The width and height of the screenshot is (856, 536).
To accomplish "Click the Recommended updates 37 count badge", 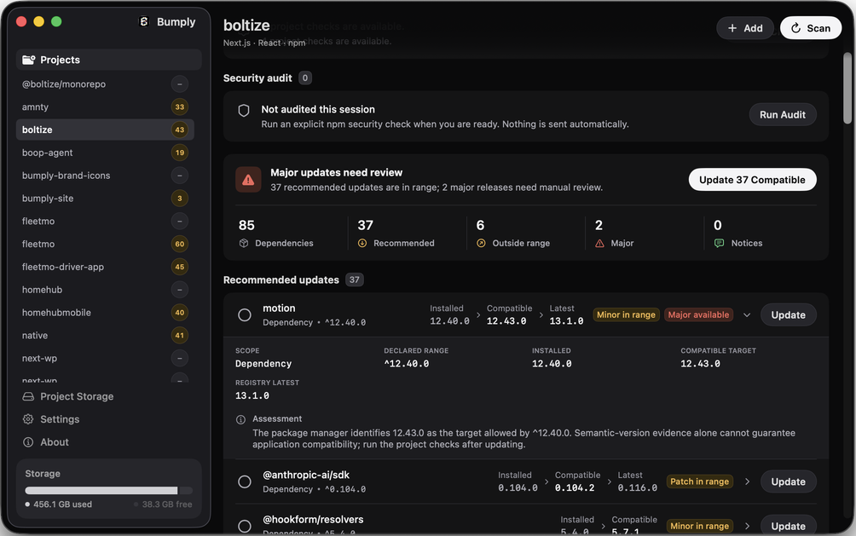I will pyautogui.click(x=355, y=280).
